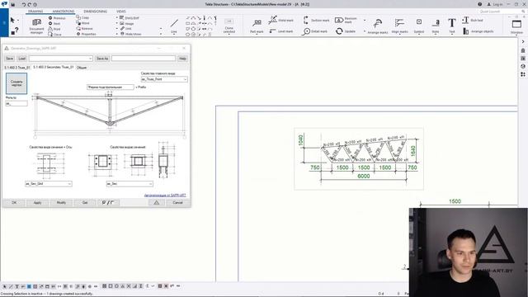Add a Part mark
Viewport: 528px width, 297px height.
click(257, 26)
